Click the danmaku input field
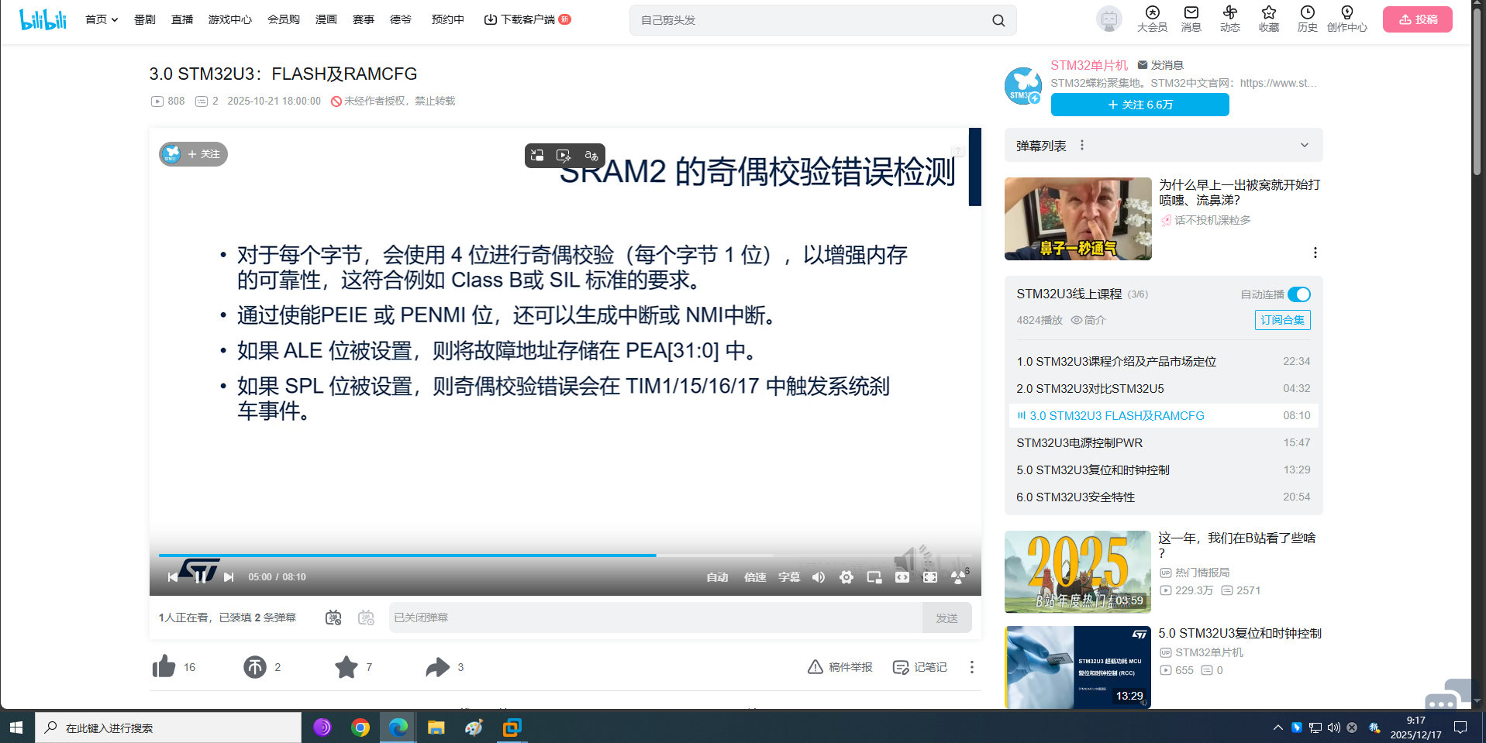Viewport: 1486px width, 743px height. pyautogui.click(x=655, y=617)
